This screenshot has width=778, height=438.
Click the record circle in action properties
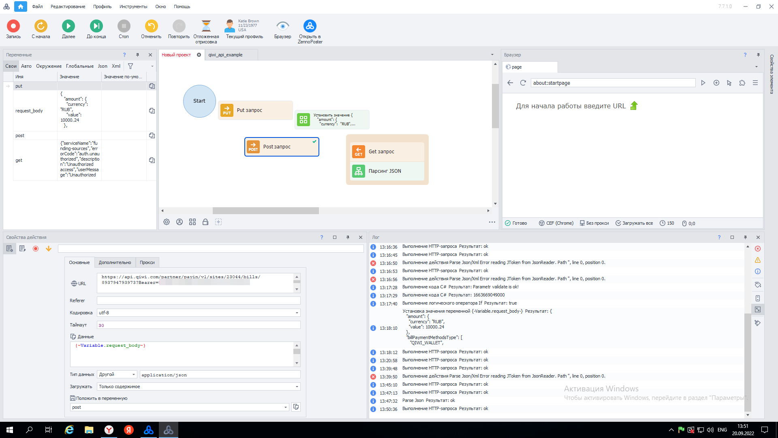pos(36,249)
